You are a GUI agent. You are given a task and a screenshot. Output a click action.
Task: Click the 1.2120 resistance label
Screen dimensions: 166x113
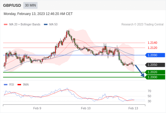(152, 48)
